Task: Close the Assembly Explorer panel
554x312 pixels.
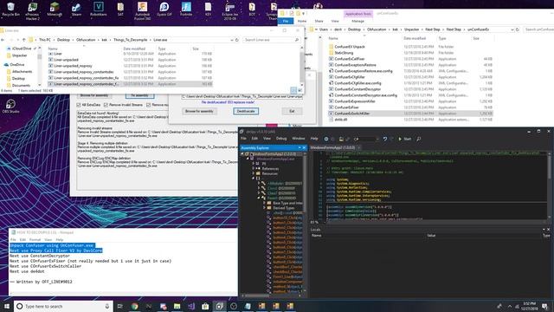Action: (304, 147)
